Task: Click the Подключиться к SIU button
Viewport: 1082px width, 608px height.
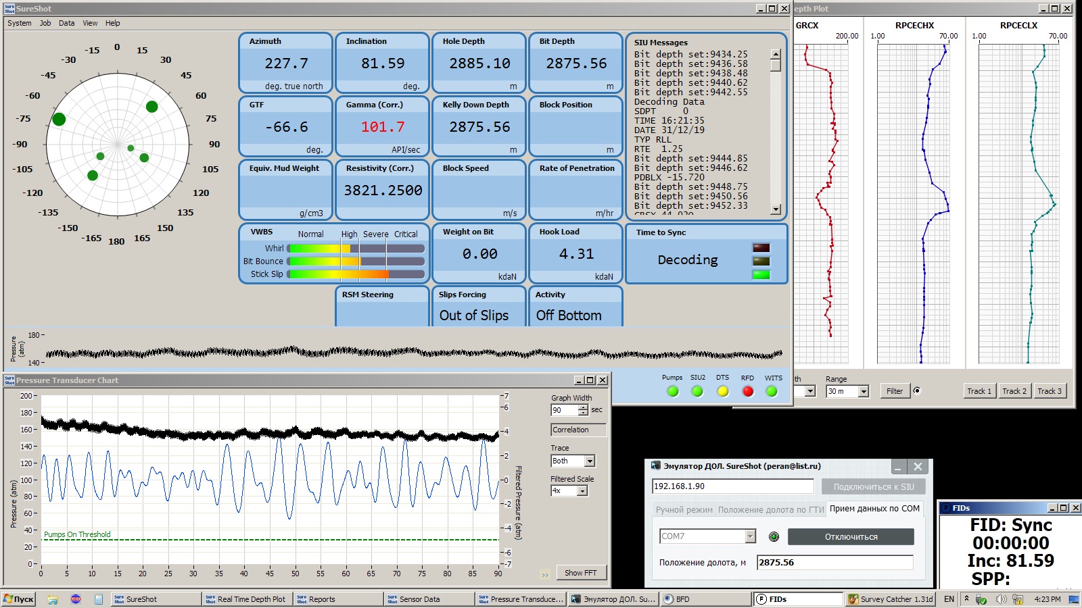Action: (x=874, y=486)
